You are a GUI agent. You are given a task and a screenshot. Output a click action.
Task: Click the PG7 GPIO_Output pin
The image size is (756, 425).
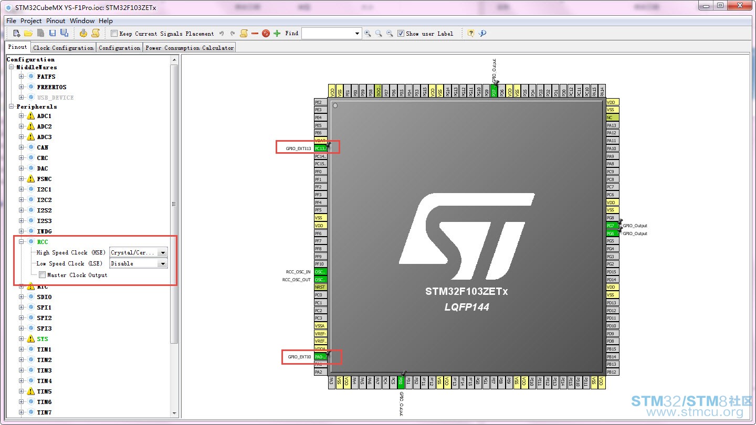pyautogui.click(x=613, y=226)
